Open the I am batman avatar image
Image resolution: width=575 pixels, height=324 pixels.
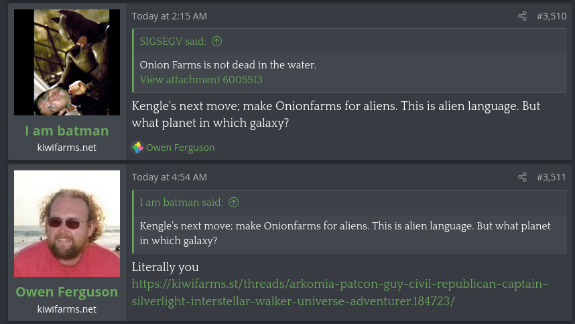67,62
